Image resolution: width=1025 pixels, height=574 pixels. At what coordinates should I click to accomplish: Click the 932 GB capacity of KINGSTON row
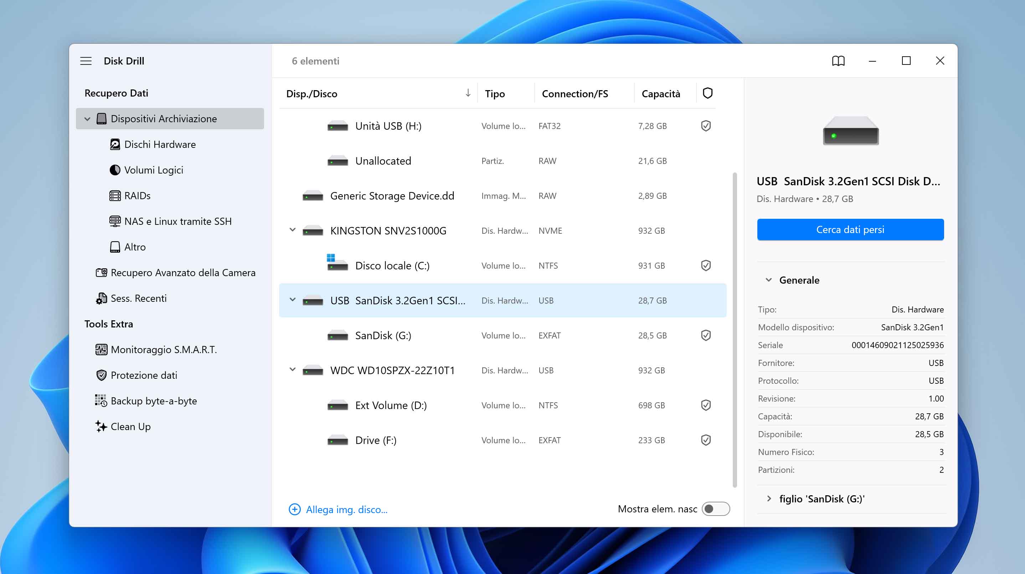click(x=651, y=230)
